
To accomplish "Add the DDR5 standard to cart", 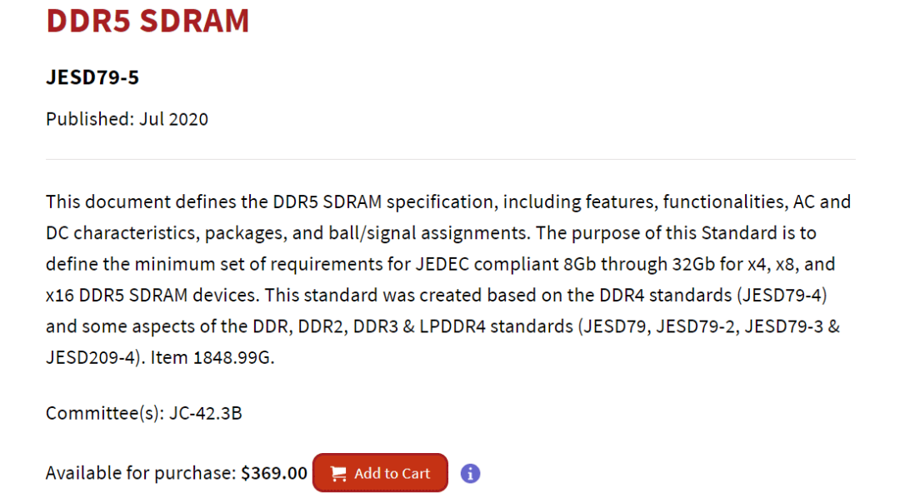I will point(380,473).
